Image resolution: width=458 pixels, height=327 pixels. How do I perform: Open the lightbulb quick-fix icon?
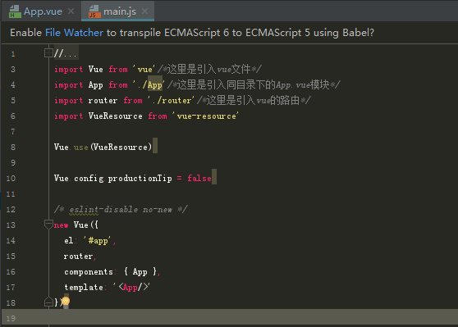click(66, 302)
